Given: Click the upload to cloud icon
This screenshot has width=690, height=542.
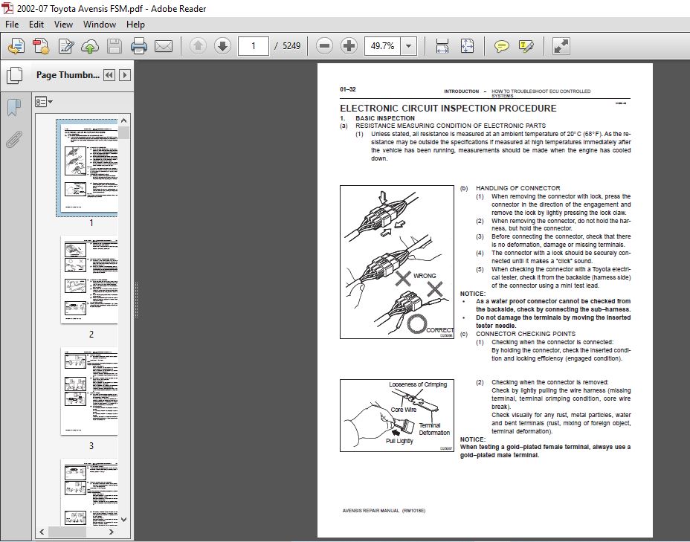Looking at the screenshot, I should click(x=90, y=46).
